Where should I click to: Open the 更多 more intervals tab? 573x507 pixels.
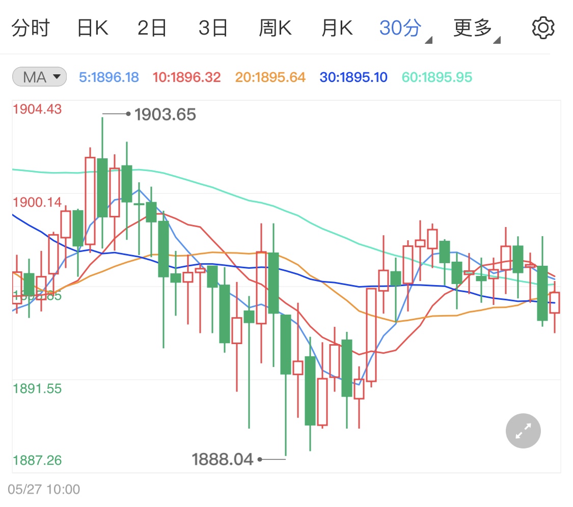pyautogui.click(x=473, y=28)
